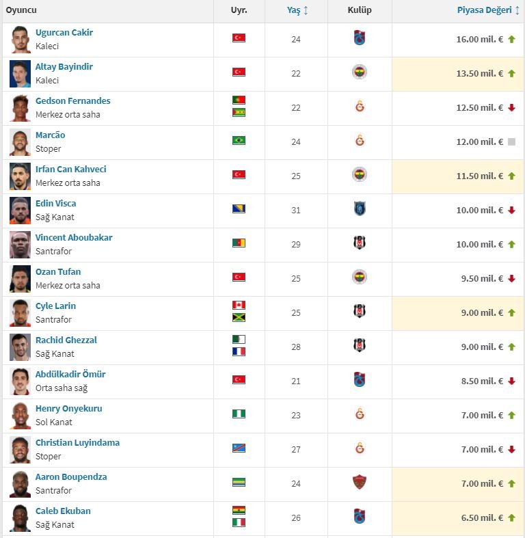This screenshot has width=525, height=538.
Task: Open Abdülkadir Ömür player link
Action: click(70, 375)
